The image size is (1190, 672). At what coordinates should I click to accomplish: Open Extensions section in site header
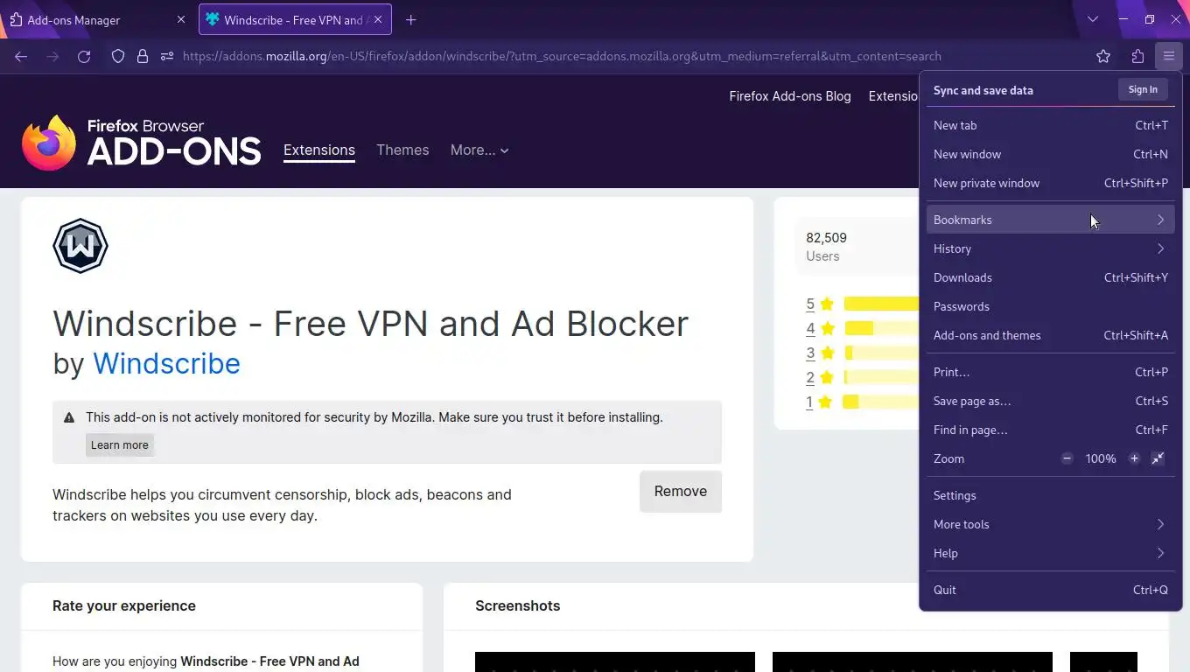(x=319, y=150)
